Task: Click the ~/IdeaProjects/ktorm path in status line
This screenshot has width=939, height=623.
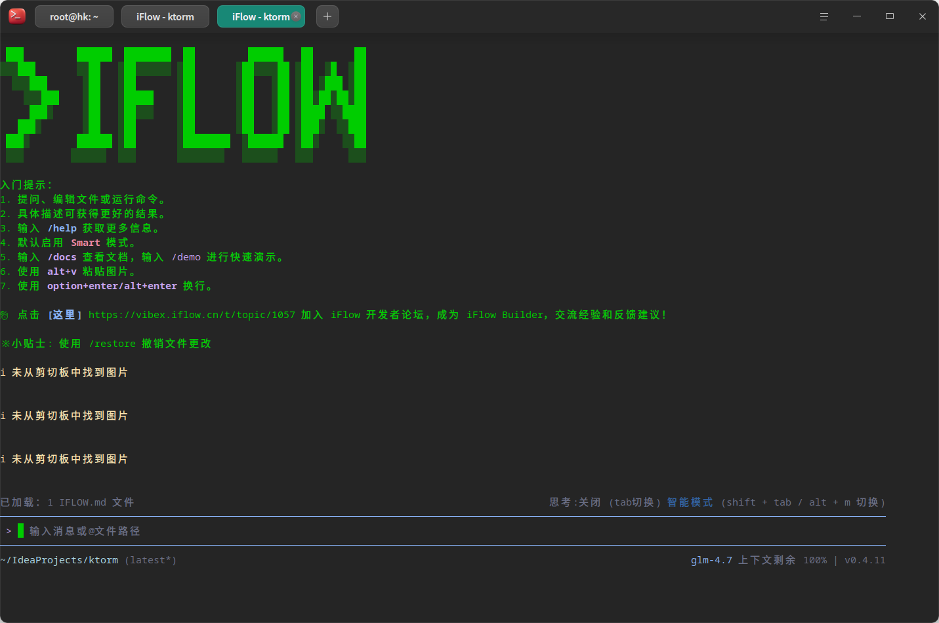Action: pos(60,560)
